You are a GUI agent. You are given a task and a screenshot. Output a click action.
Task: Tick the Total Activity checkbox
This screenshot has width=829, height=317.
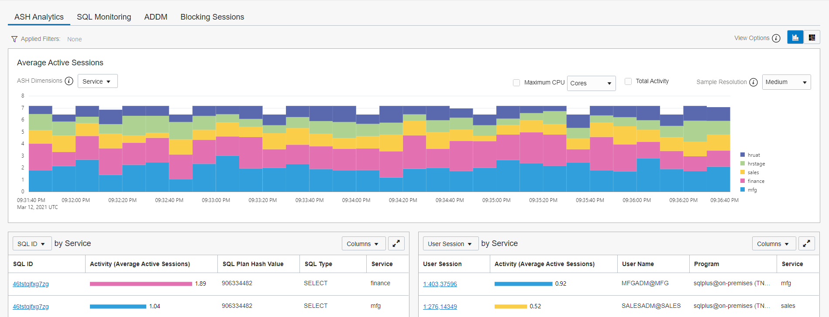(628, 81)
